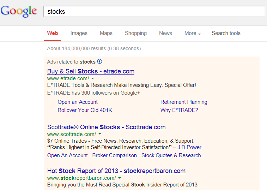The image size is (267, 196).
Task: Open Buy & Sell Stocks etrade.com ad
Action: (x=91, y=71)
